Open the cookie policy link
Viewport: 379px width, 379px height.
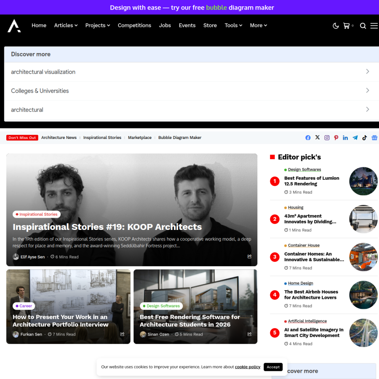(248, 367)
